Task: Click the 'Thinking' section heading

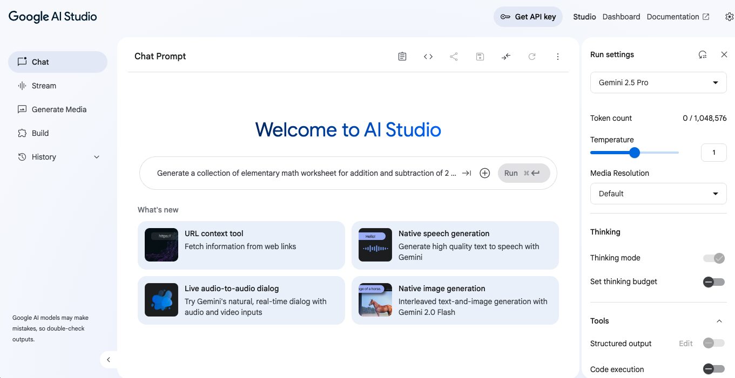Action: (605, 232)
